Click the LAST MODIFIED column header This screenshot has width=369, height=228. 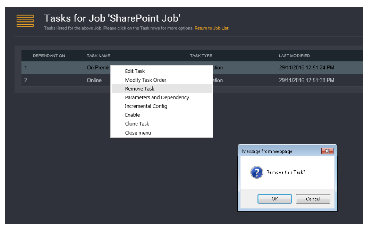click(294, 56)
